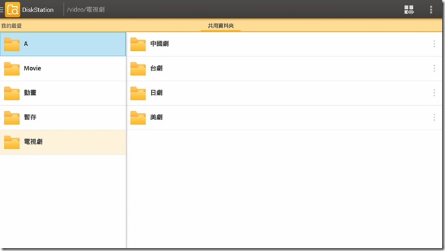Click the A folder icon

tap(12, 44)
